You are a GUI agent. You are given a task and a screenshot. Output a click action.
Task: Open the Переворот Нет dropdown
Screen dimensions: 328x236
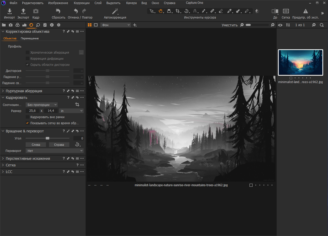click(55, 151)
